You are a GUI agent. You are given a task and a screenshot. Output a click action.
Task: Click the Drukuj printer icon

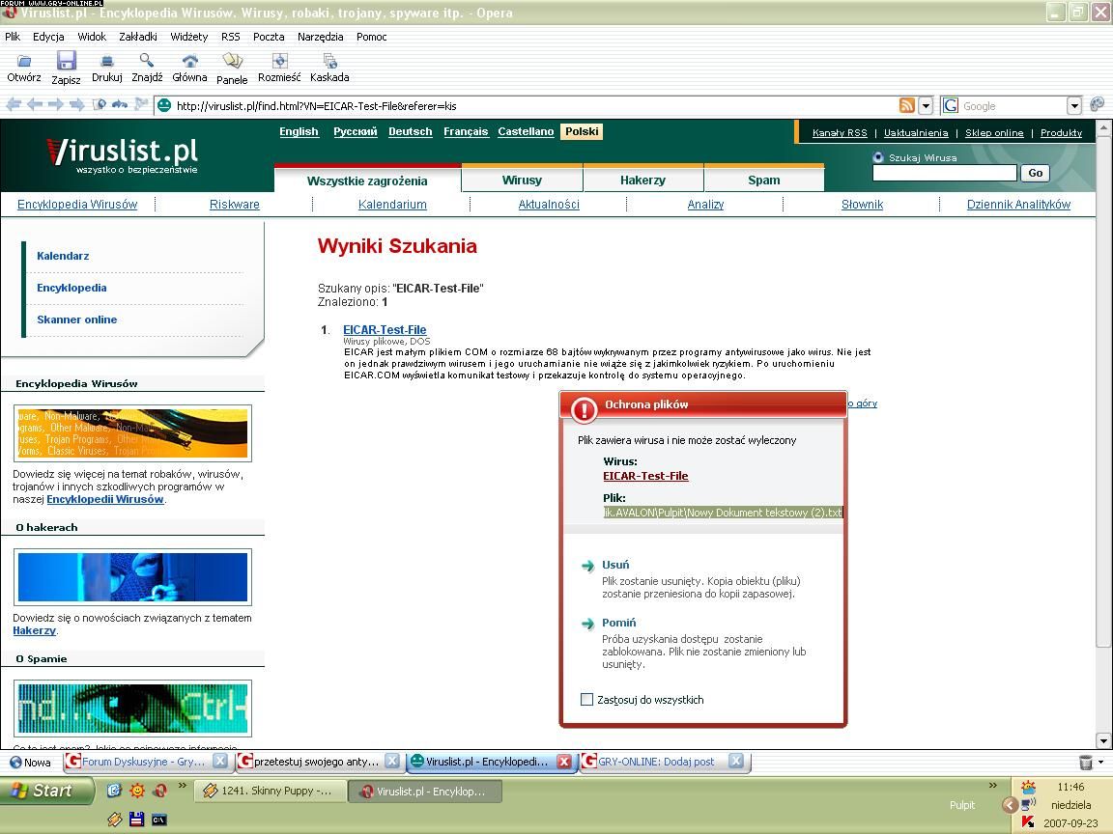[x=107, y=61]
